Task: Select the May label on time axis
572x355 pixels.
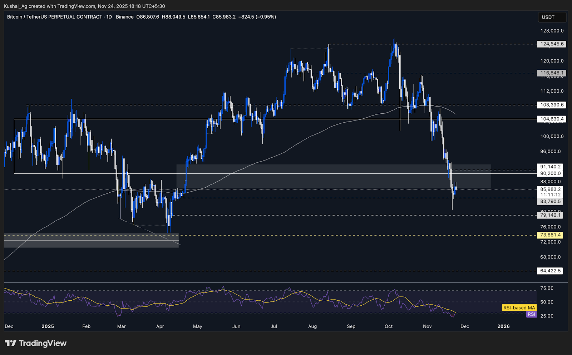Action: [197, 326]
